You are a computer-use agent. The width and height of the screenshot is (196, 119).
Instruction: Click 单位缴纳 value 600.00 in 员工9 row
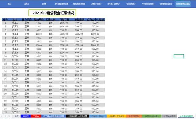pyautogui.click(x=79, y=52)
